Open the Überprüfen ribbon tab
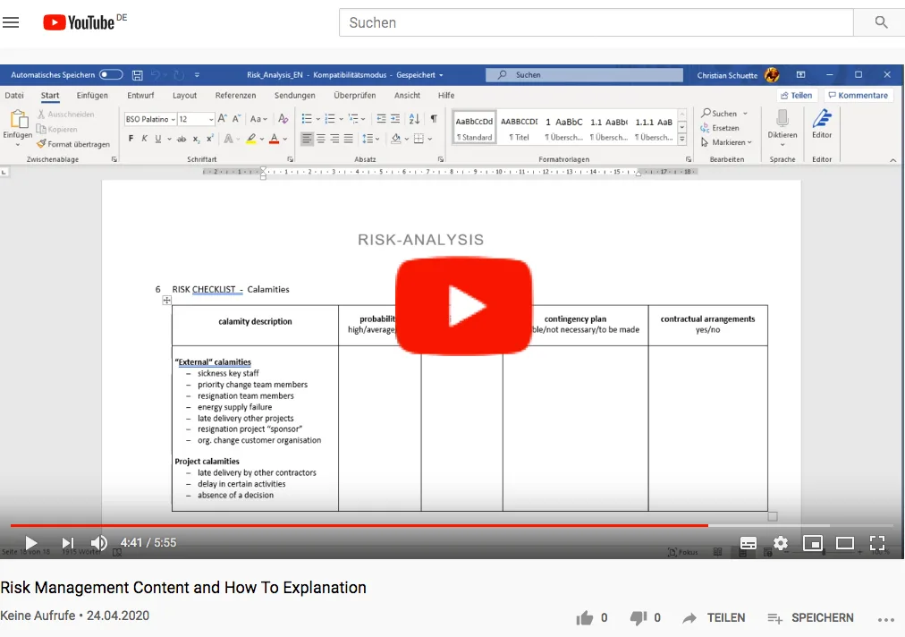 [355, 96]
